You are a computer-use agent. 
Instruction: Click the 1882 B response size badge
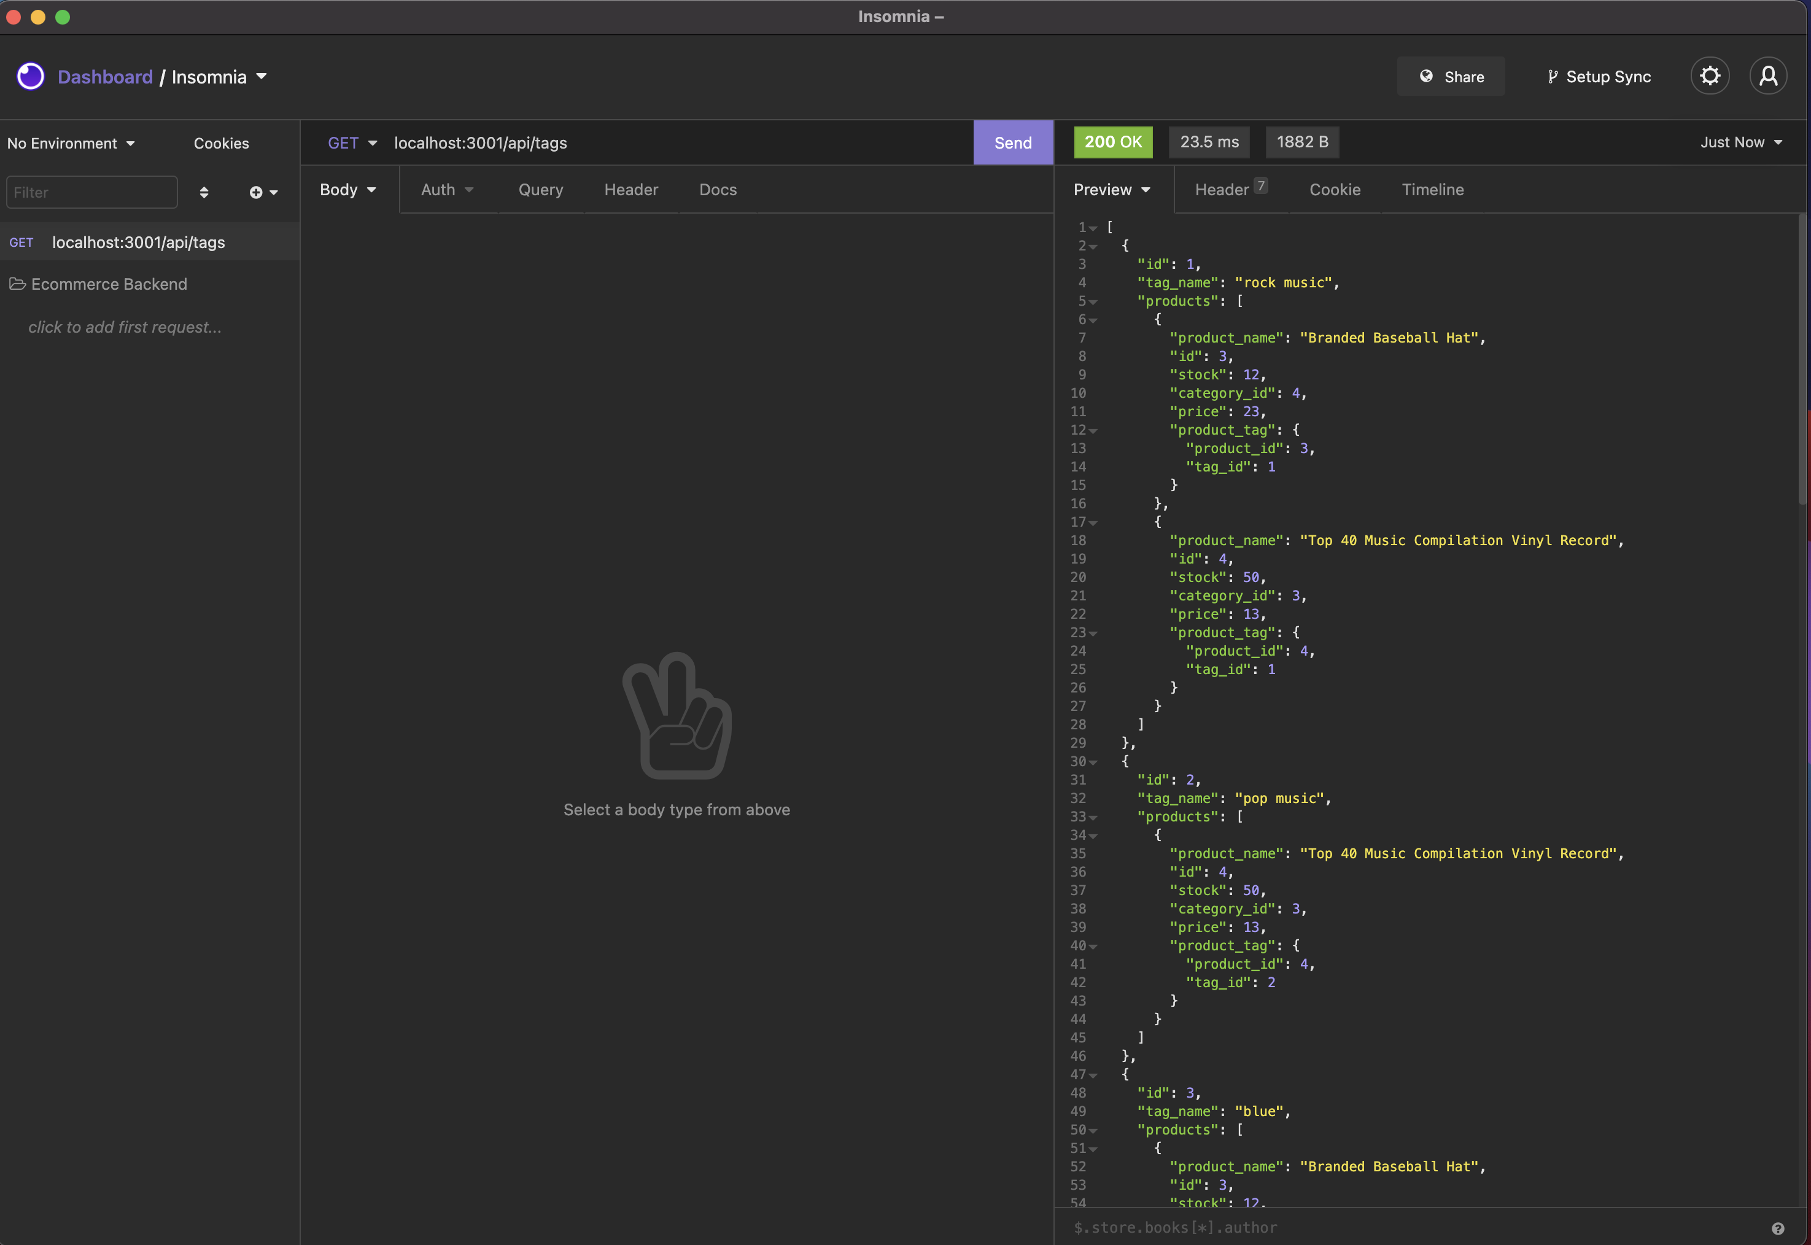point(1303,142)
